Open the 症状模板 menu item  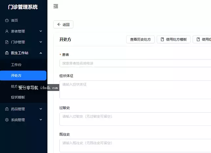[x=24, y=97]
